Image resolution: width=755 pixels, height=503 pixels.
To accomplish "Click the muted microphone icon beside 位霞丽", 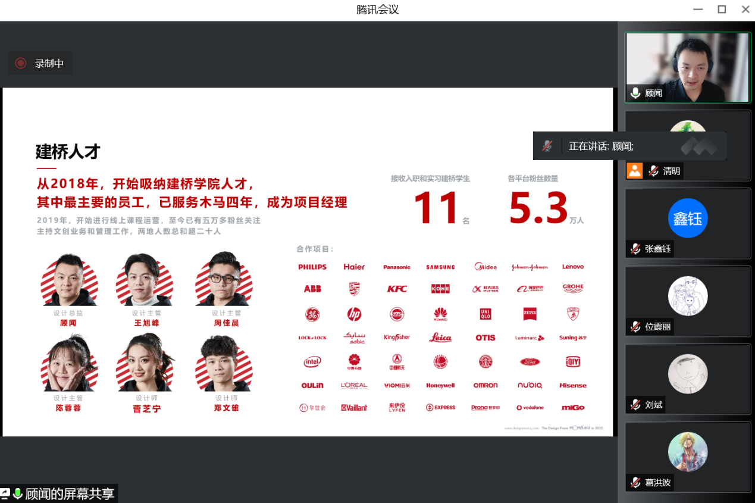I will (x=635, y=327).
